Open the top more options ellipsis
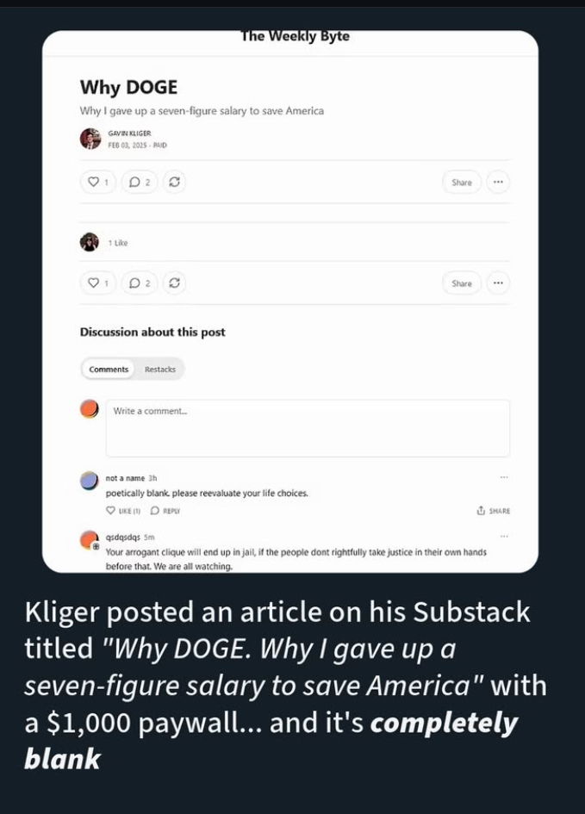 click(x=498, y=182)
